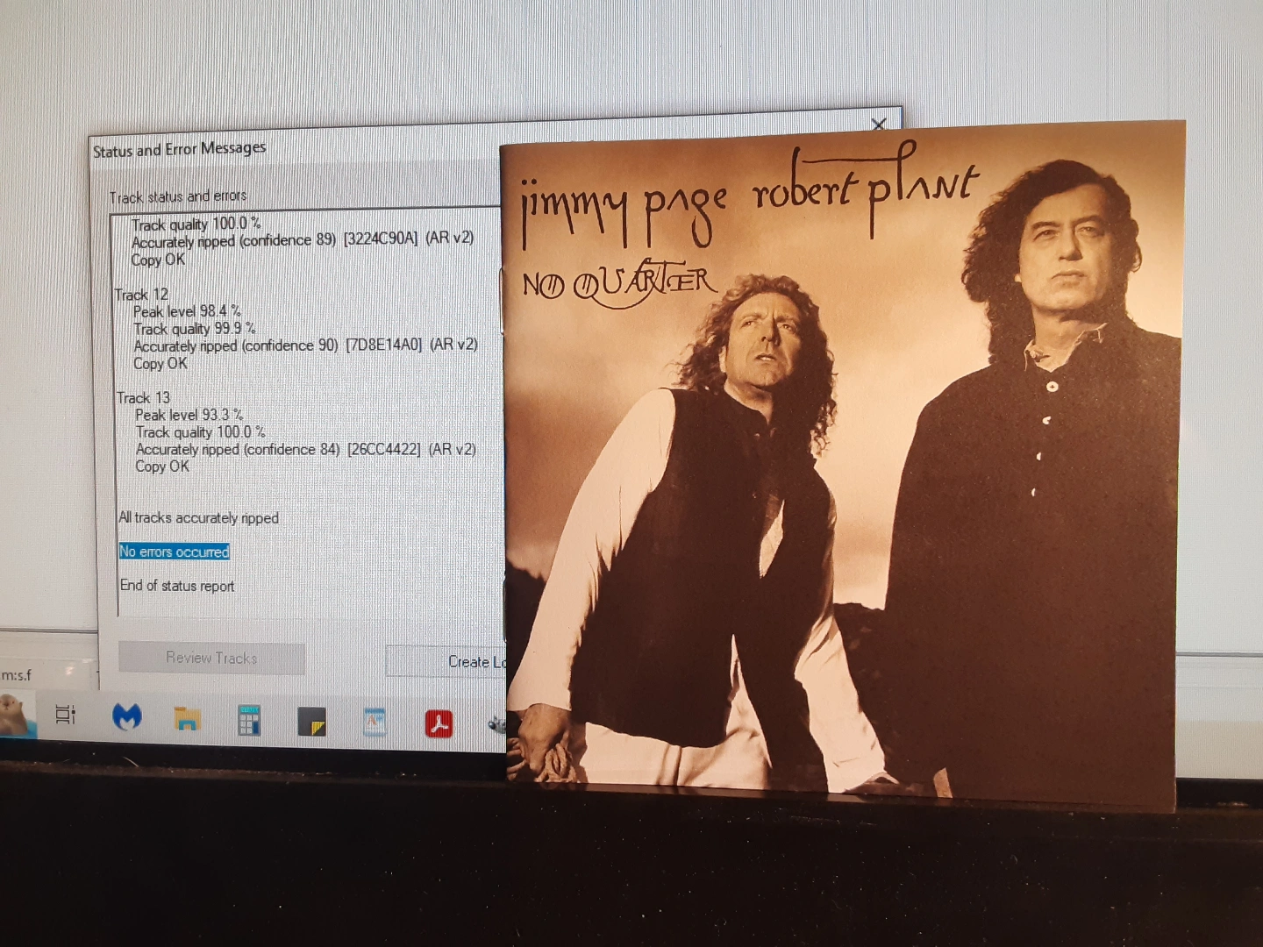Click the 'End of status report' line
Screen dimensions: 1263x947
tap(177, 586)
